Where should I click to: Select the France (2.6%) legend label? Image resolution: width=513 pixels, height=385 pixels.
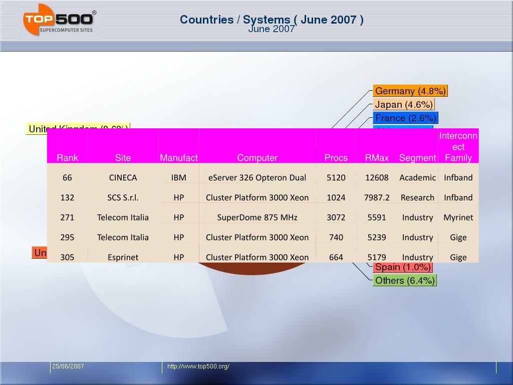point(405,118)
